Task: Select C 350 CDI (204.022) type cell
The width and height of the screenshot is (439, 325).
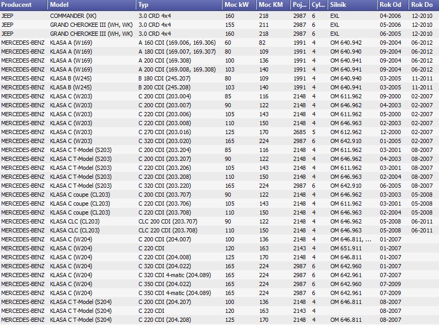Action: 165,285
